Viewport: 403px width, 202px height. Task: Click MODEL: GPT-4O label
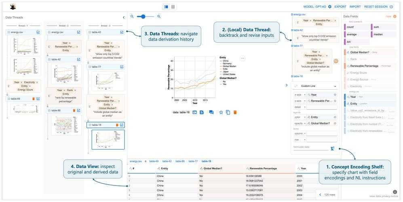315,7
